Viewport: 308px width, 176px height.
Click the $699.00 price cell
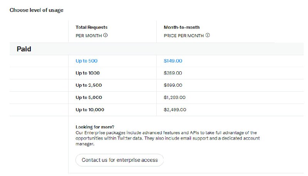point(173,85)
